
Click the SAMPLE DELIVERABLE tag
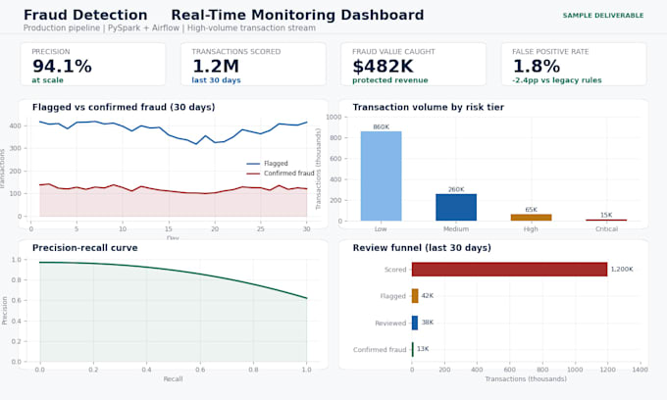pyautogui.click(x=603, y=16)
